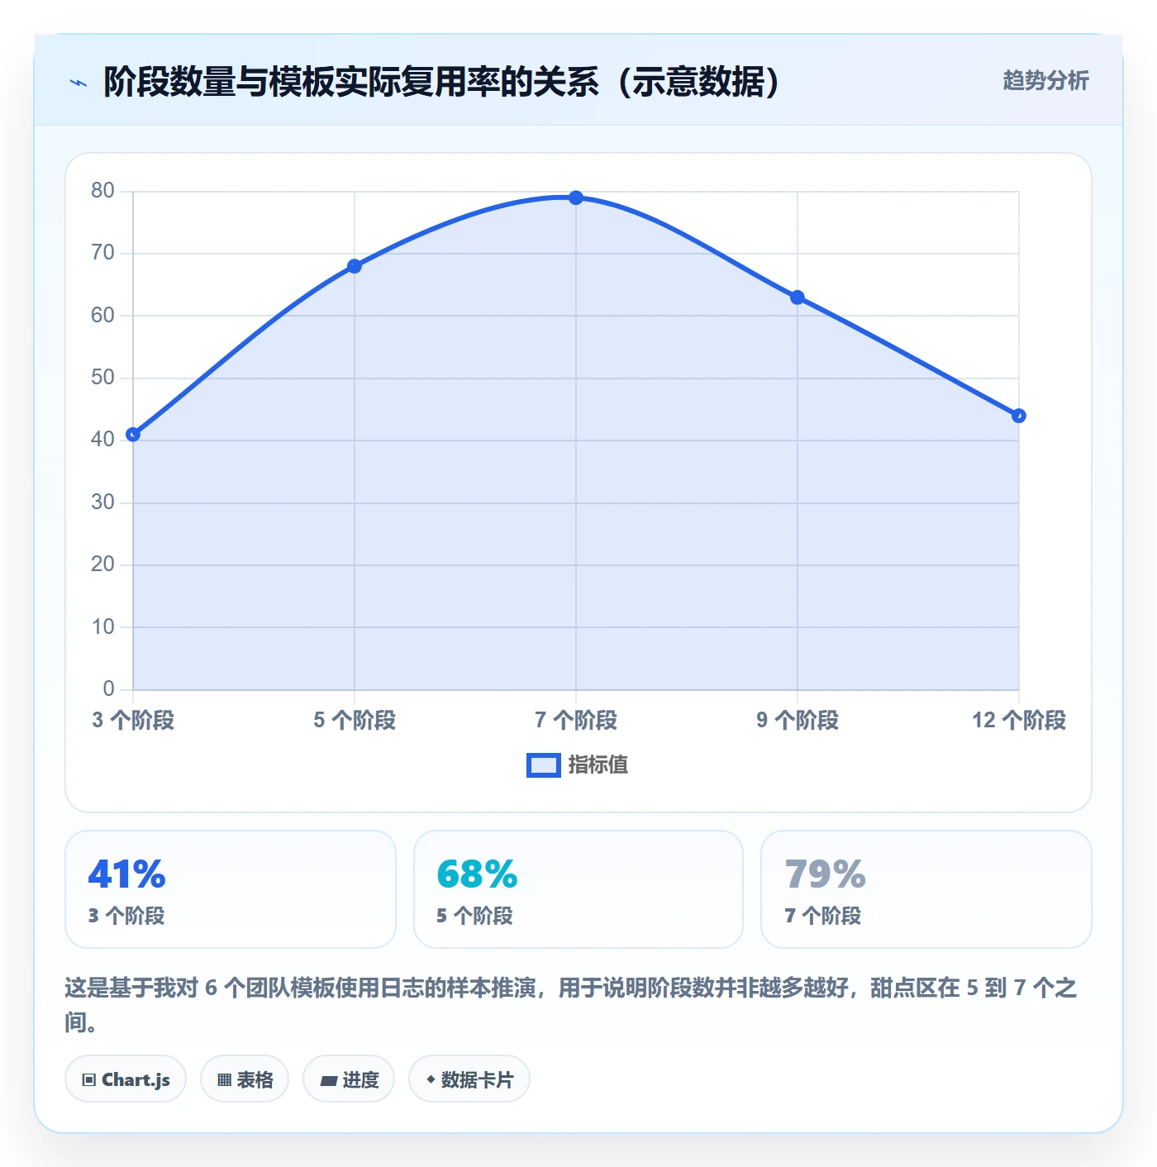Click the diamond icon in 数据卡片 chip
Screen dimensions: 1157x1167
pos(431,1079)
